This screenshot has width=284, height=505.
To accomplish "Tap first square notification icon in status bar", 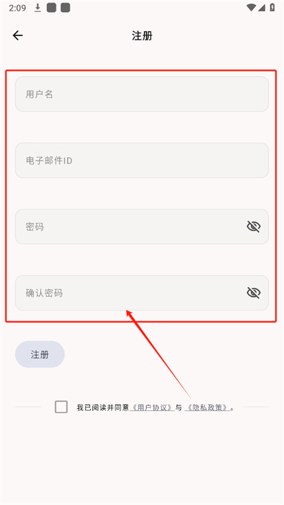I will point(52,8).
